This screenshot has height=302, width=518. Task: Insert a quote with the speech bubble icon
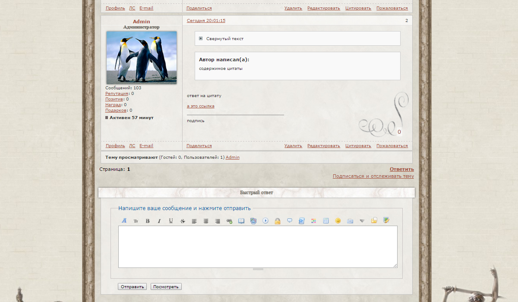[290, 220]
